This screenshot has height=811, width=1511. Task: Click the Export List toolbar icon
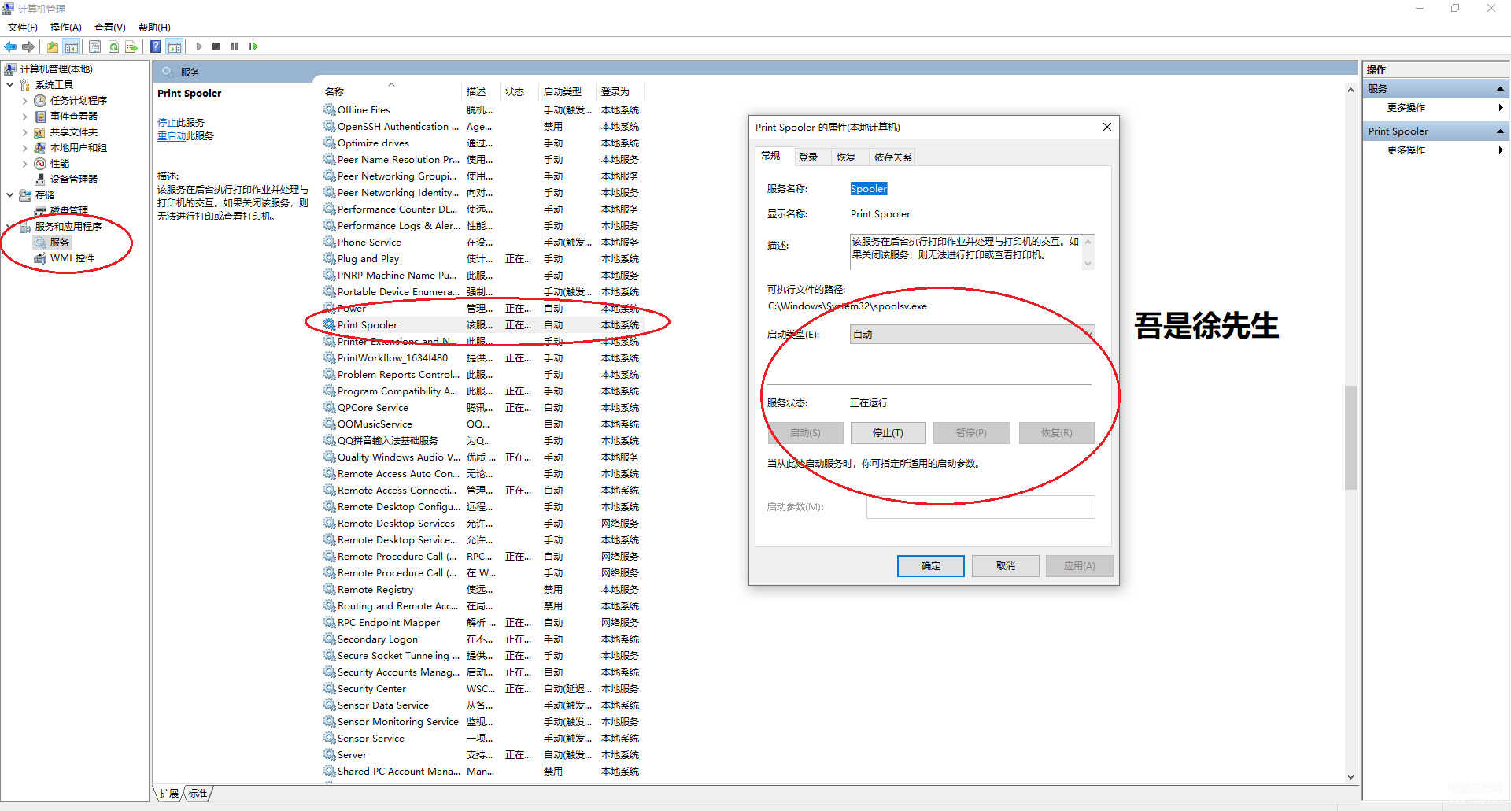(131, 46)
